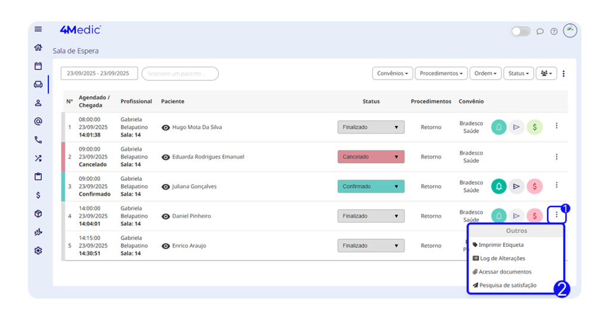Open the hamburger menu in the header
The height and width of the screenshot is (320, 610).
[x=38, y=29]
